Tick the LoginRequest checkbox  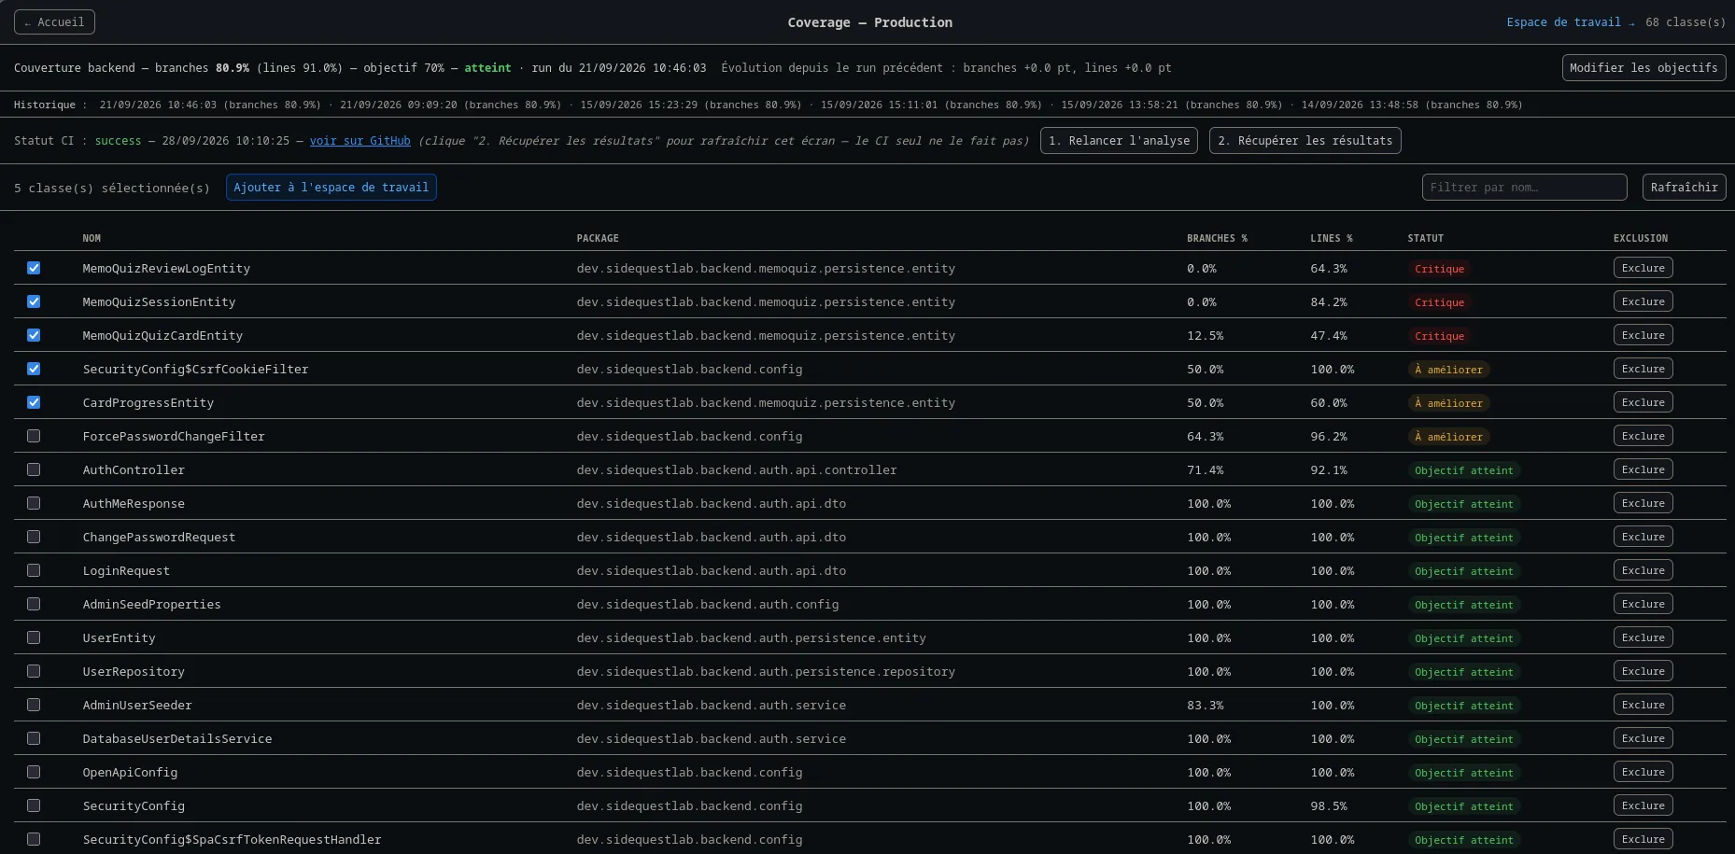coord(34,570)
